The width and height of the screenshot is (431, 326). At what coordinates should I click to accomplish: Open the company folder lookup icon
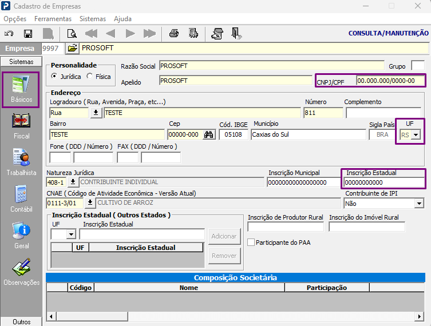72,49
